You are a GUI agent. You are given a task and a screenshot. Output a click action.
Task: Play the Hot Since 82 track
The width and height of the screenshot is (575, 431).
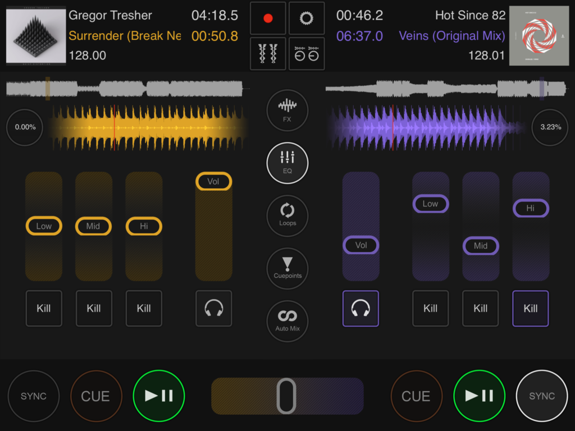[479, 396]
